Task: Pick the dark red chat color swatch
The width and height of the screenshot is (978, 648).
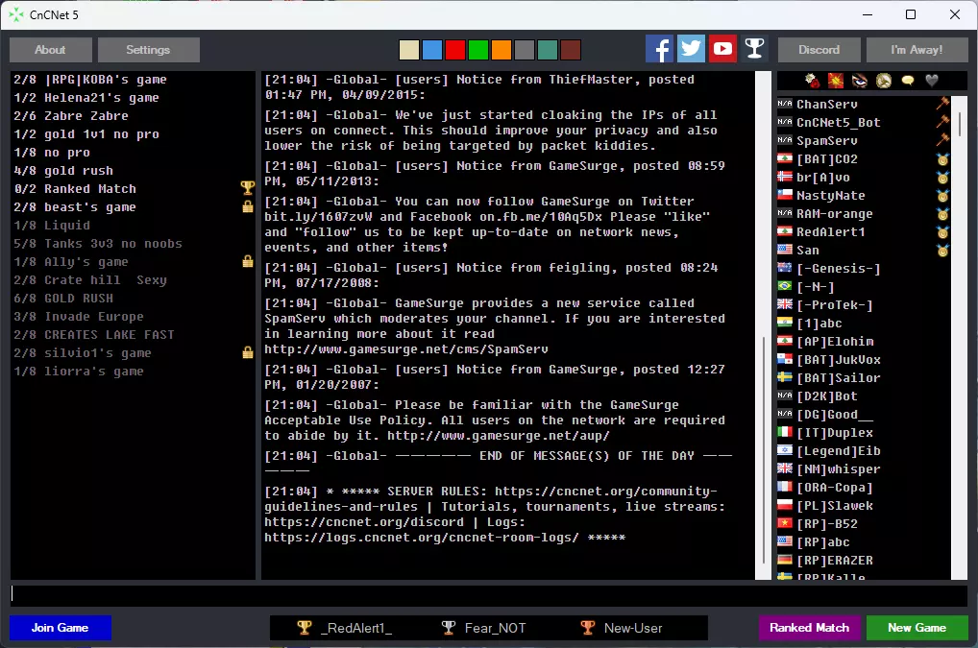Action: click(571, 50)
